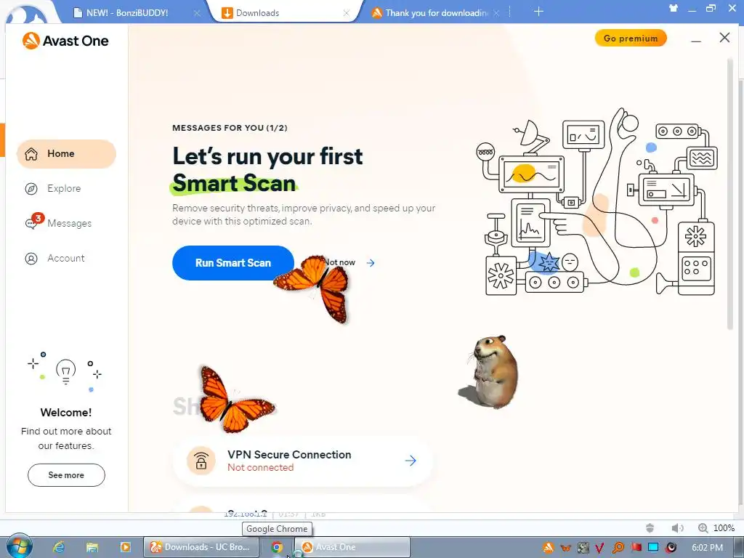Click the Not now link

[x=340, y=262]
